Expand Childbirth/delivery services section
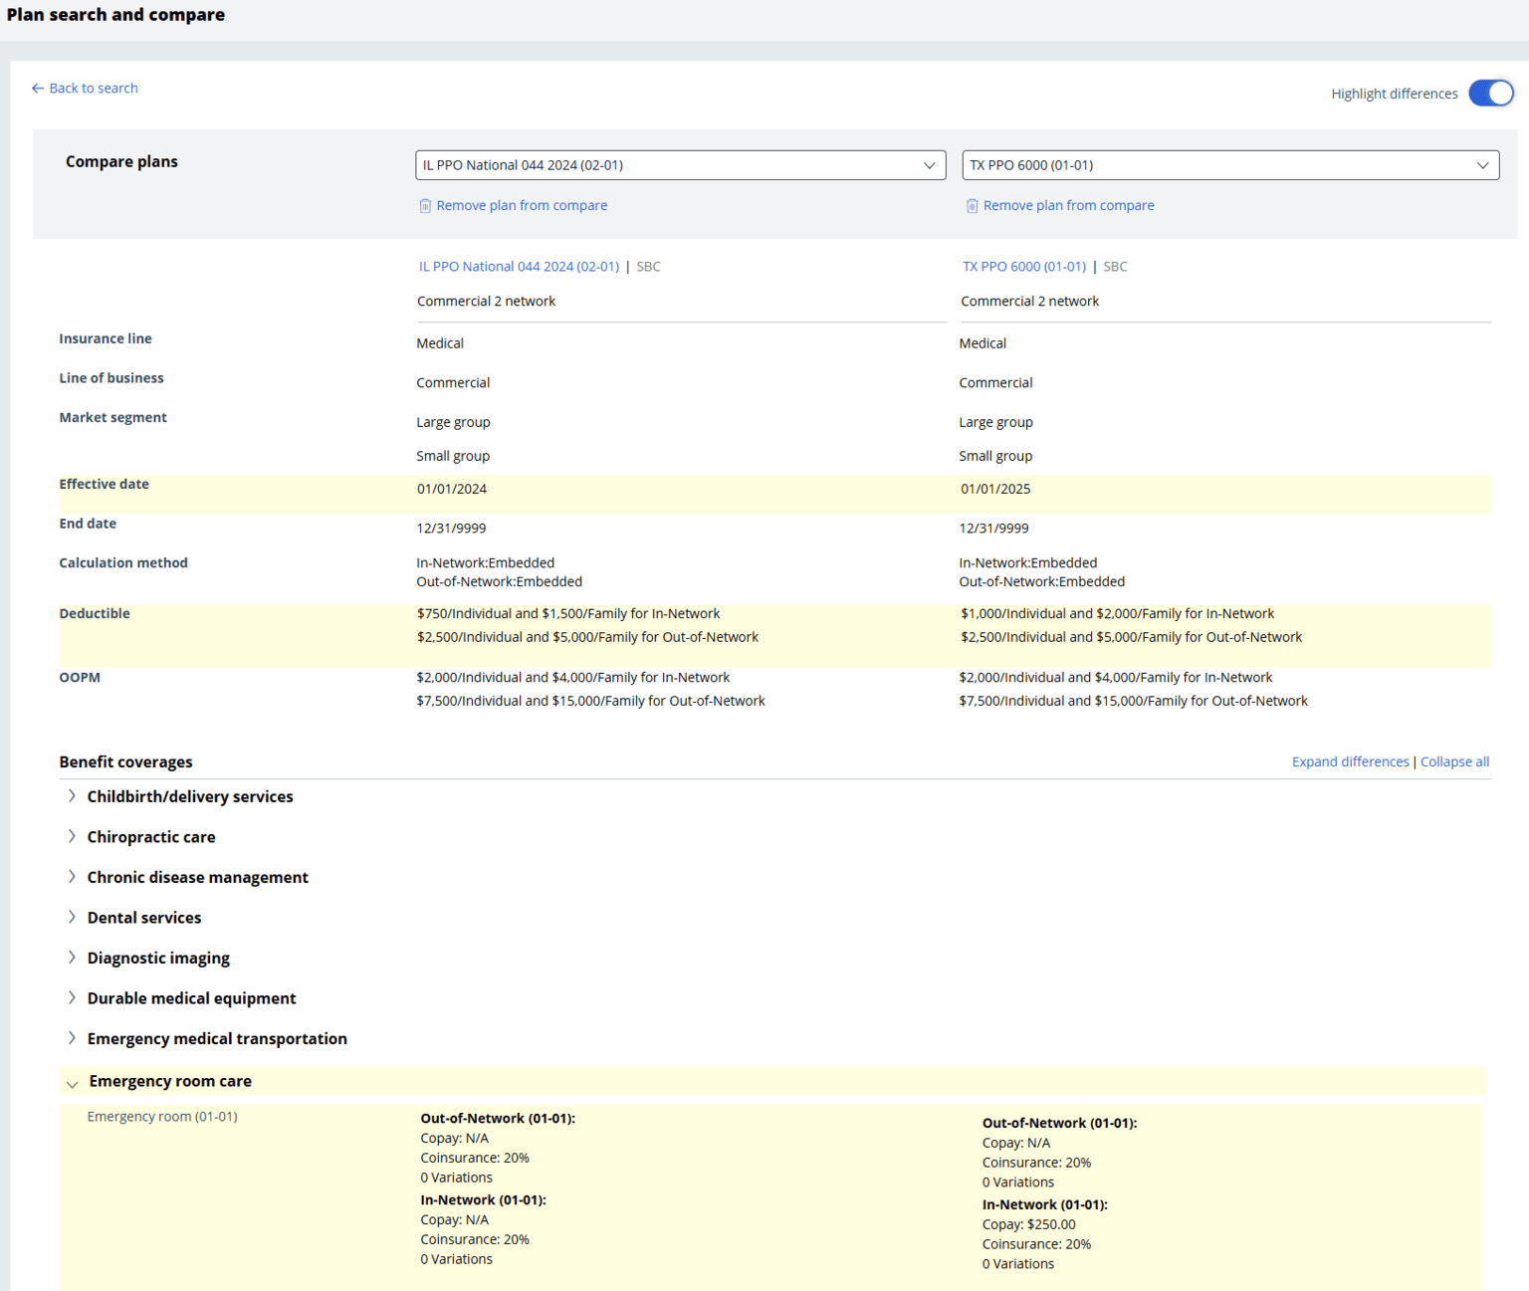 pyautogui.click(x=72, y=796)
